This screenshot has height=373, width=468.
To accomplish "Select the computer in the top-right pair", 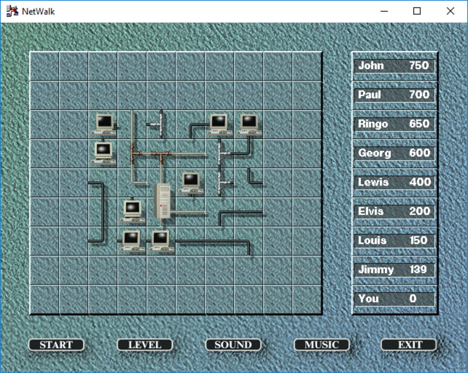I will pyautogui.click(x=249, y=124).
